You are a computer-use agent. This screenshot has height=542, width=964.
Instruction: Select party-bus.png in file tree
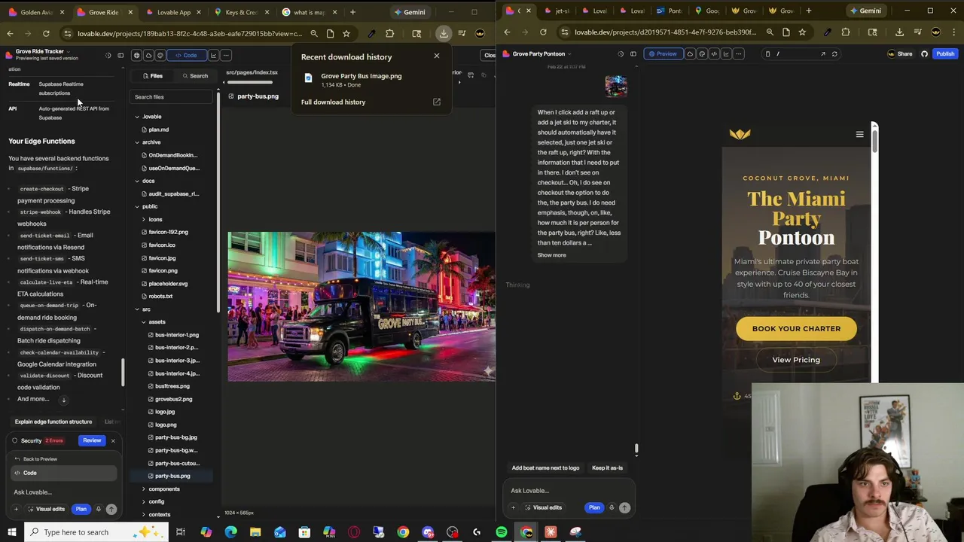[x=172, y=476]
